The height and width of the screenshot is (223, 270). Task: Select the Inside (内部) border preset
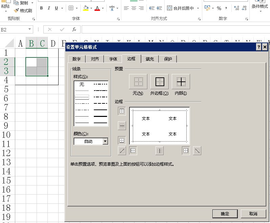pos(181,82)
